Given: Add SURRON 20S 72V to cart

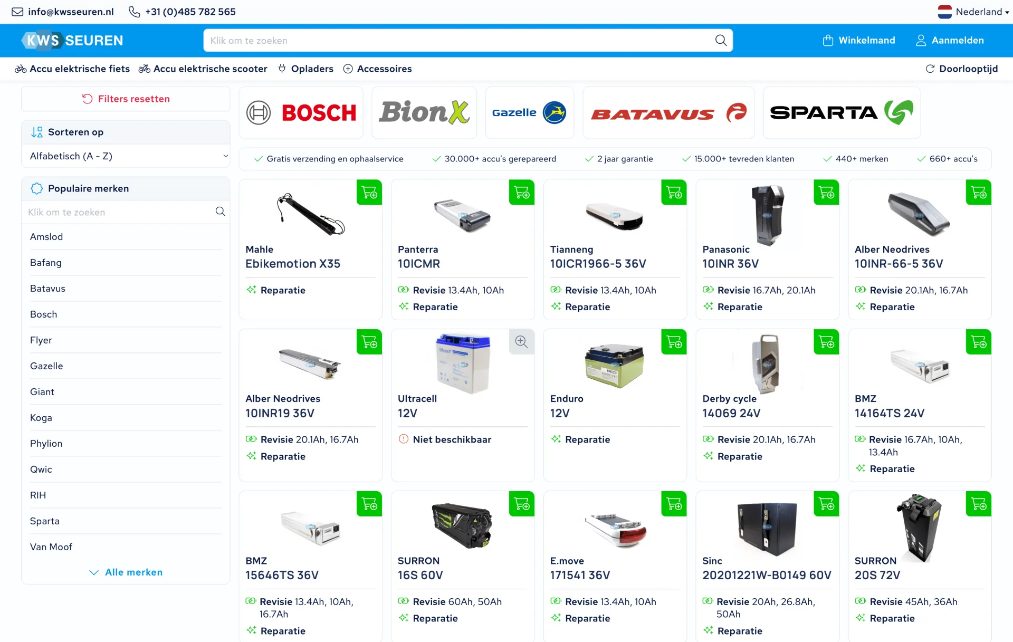Looking at the screenshot, I should [979, 504].
